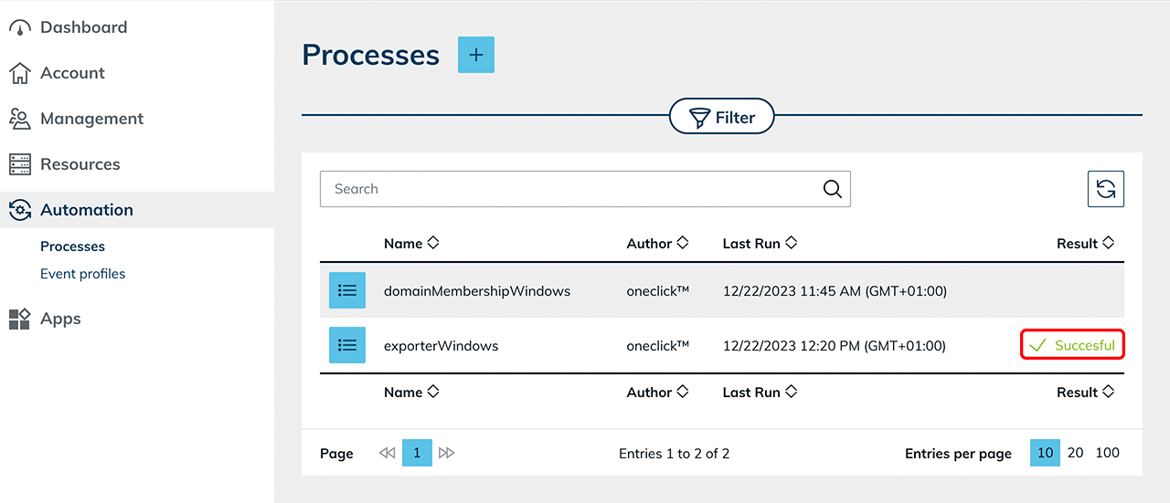Open Event profiles submenu item
Viewport: 1170px width, 503px height.
(x=83, y=274)
